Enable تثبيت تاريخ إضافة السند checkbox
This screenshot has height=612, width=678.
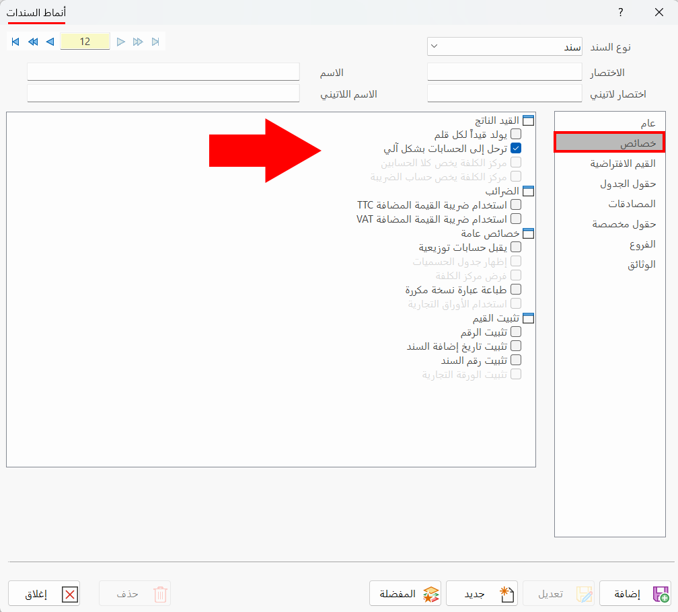(516, 346)
